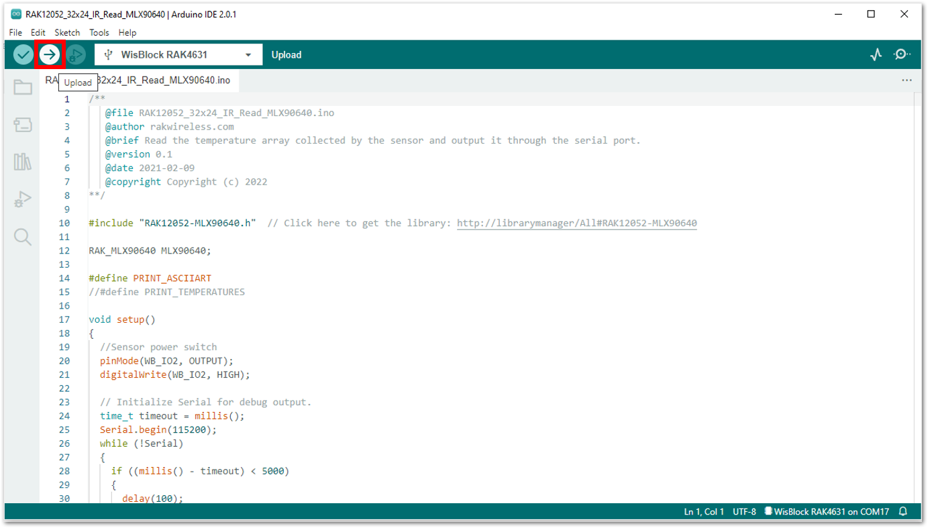Click the Verify checkmark button
The image size is (928, 528).
23,54
